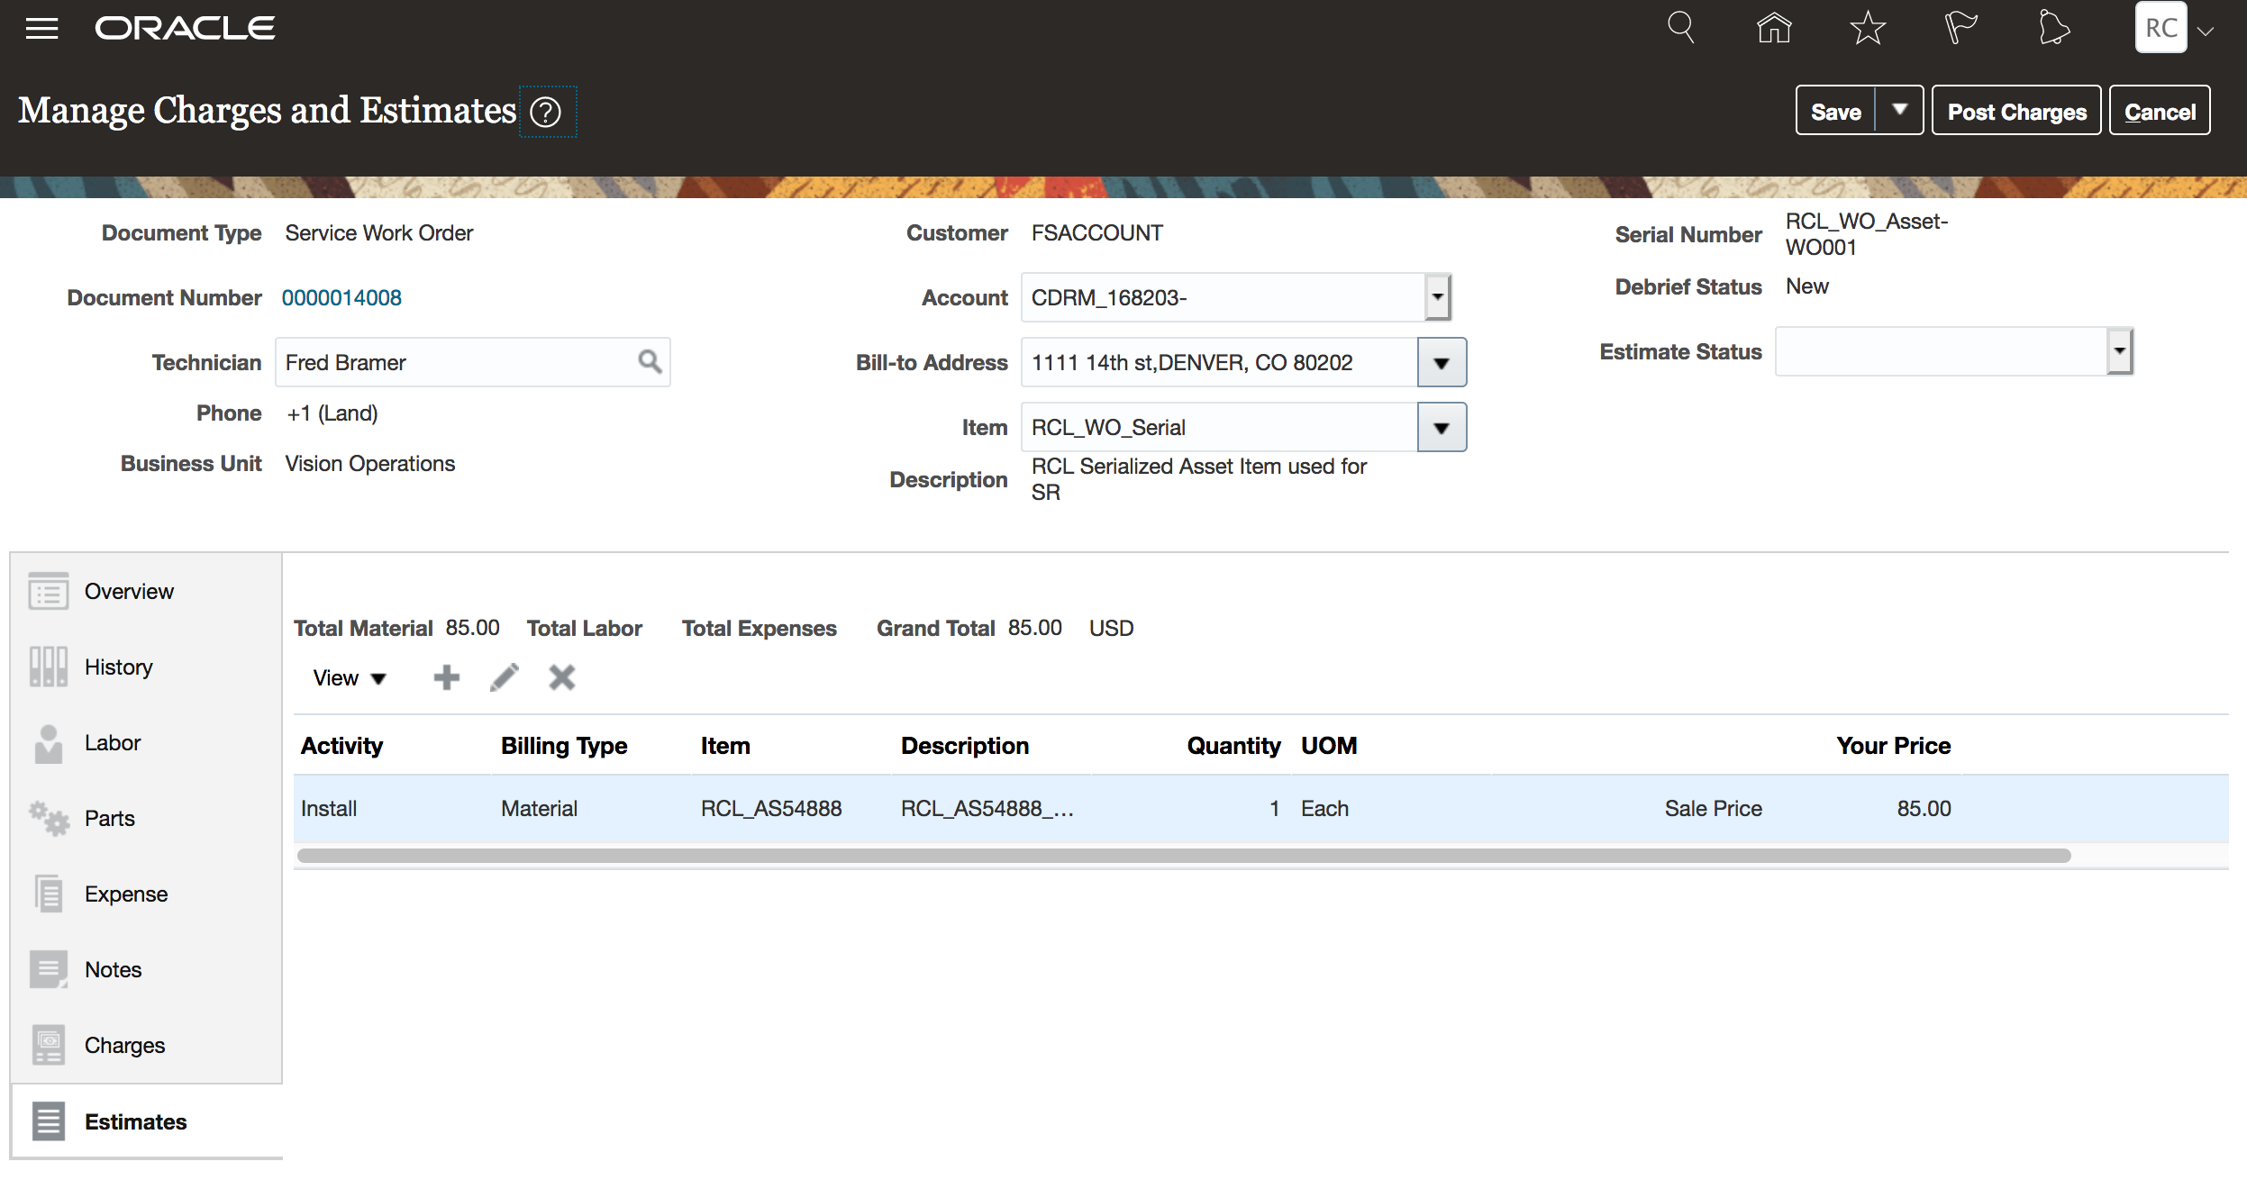
Task: Switch to the Charges tab
Action: pyautogui.click(x=124, y=1045)
